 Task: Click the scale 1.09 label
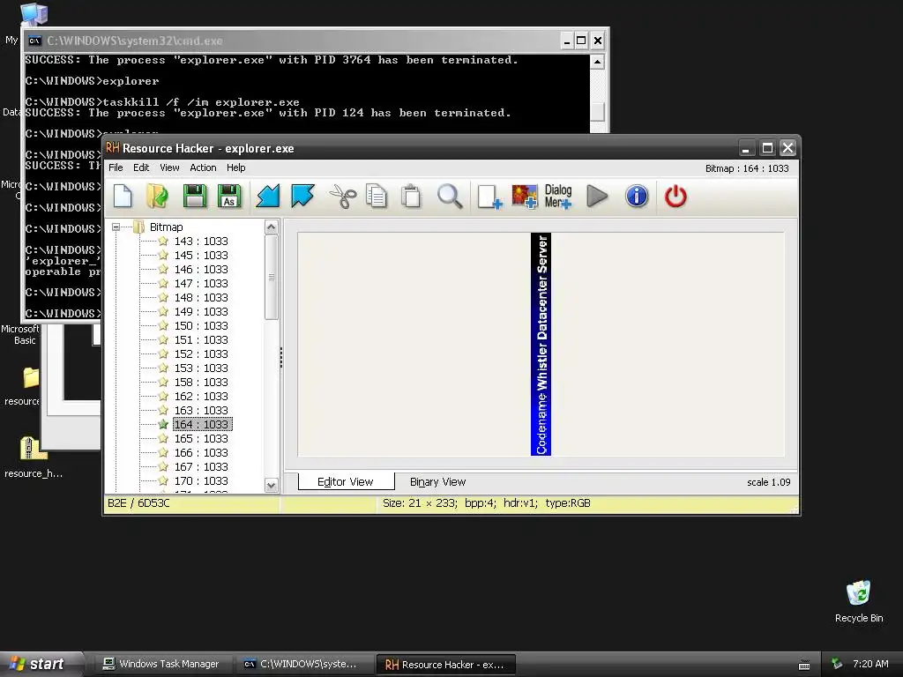pos(769,482)
